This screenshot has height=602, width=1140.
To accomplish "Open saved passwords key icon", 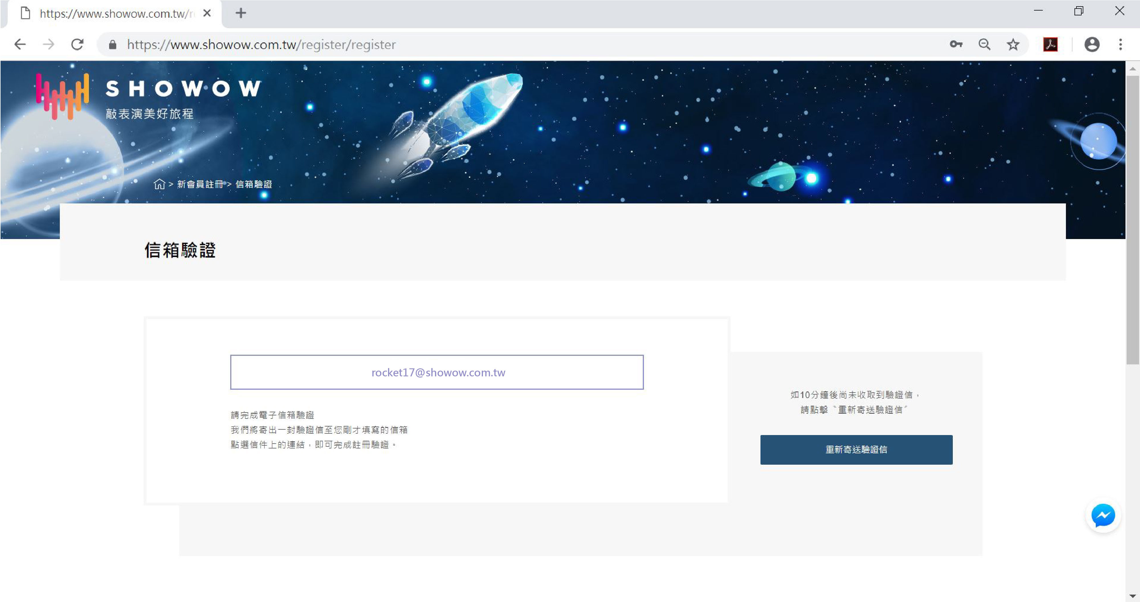I will [956, 44].
